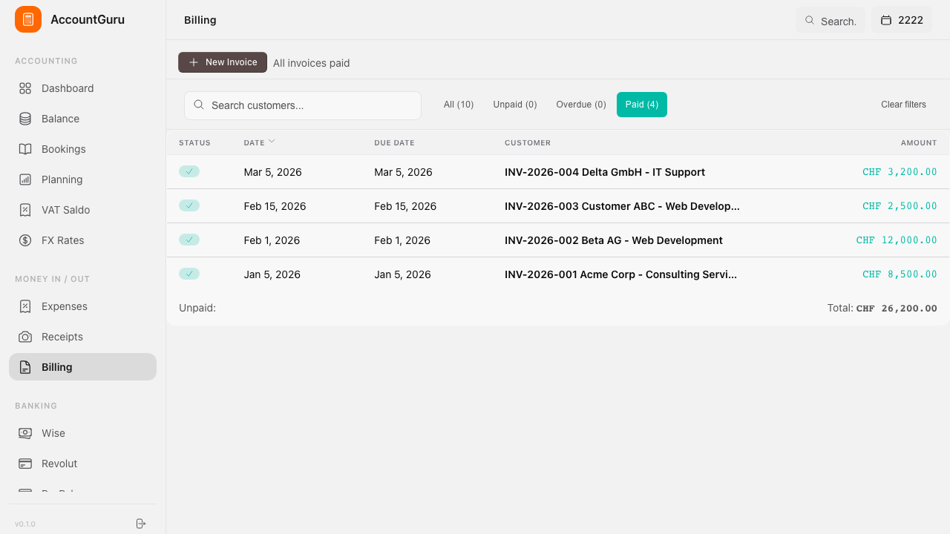Click the Revolut card icon
Screen dimensions: 950x534
tap(25, 464)
